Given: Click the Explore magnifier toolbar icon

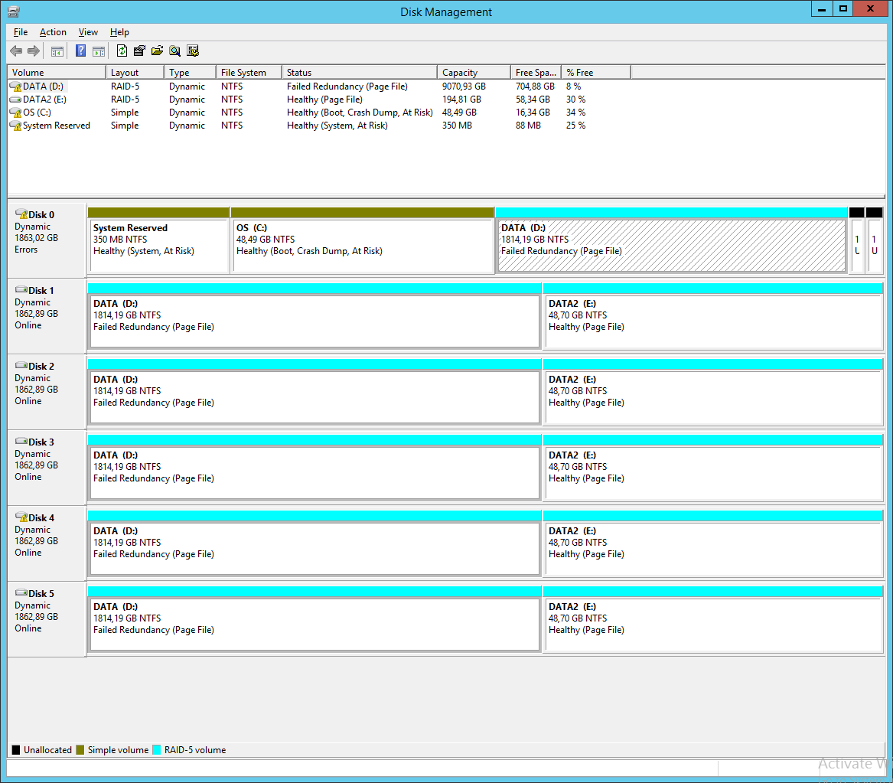Looking at the screenshot, I should tap(174, 51).
